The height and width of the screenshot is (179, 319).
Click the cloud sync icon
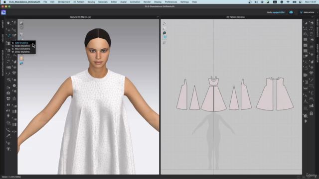(291, 12)
